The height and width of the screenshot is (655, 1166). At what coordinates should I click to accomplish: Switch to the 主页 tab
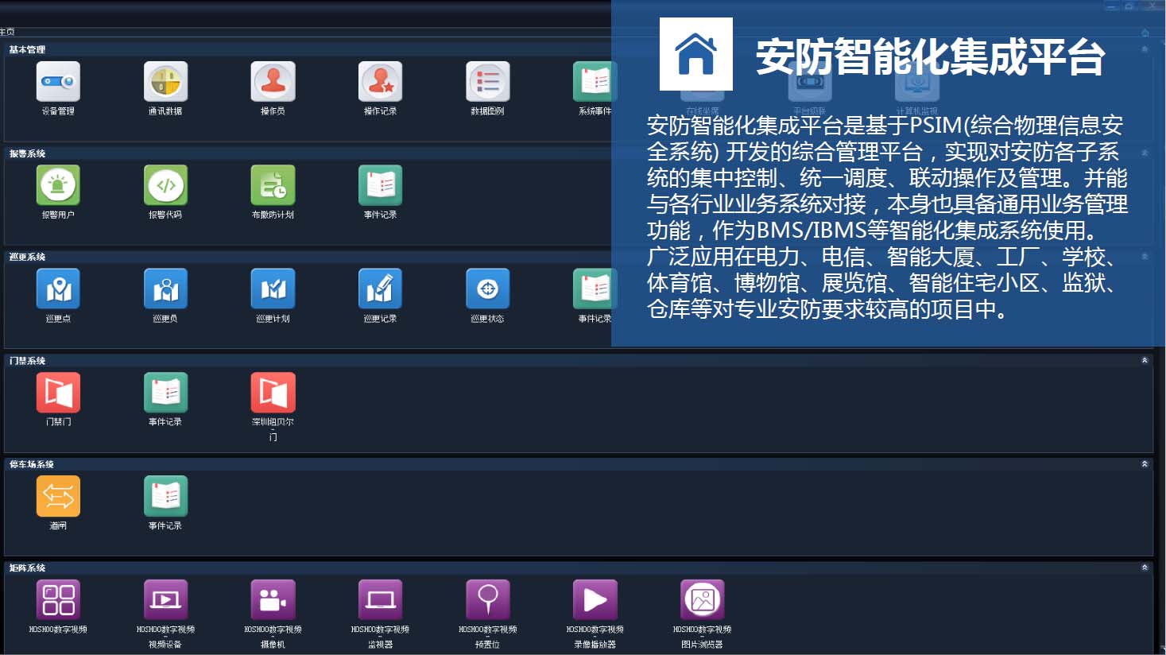7,32
